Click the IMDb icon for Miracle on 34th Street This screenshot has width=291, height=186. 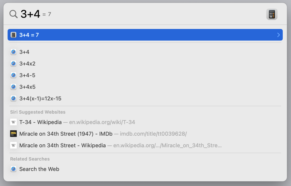pyautogui.click(x=13, y=134)
